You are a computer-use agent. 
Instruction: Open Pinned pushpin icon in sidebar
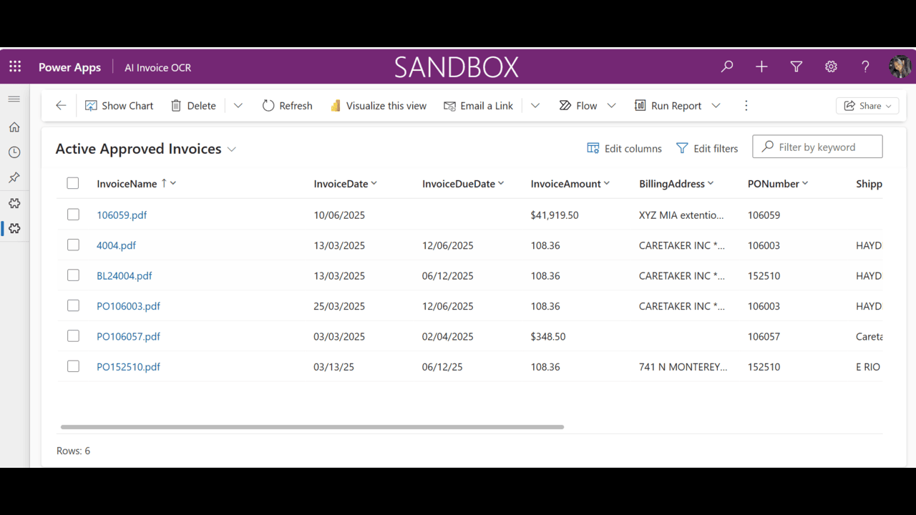coord(14,177)
